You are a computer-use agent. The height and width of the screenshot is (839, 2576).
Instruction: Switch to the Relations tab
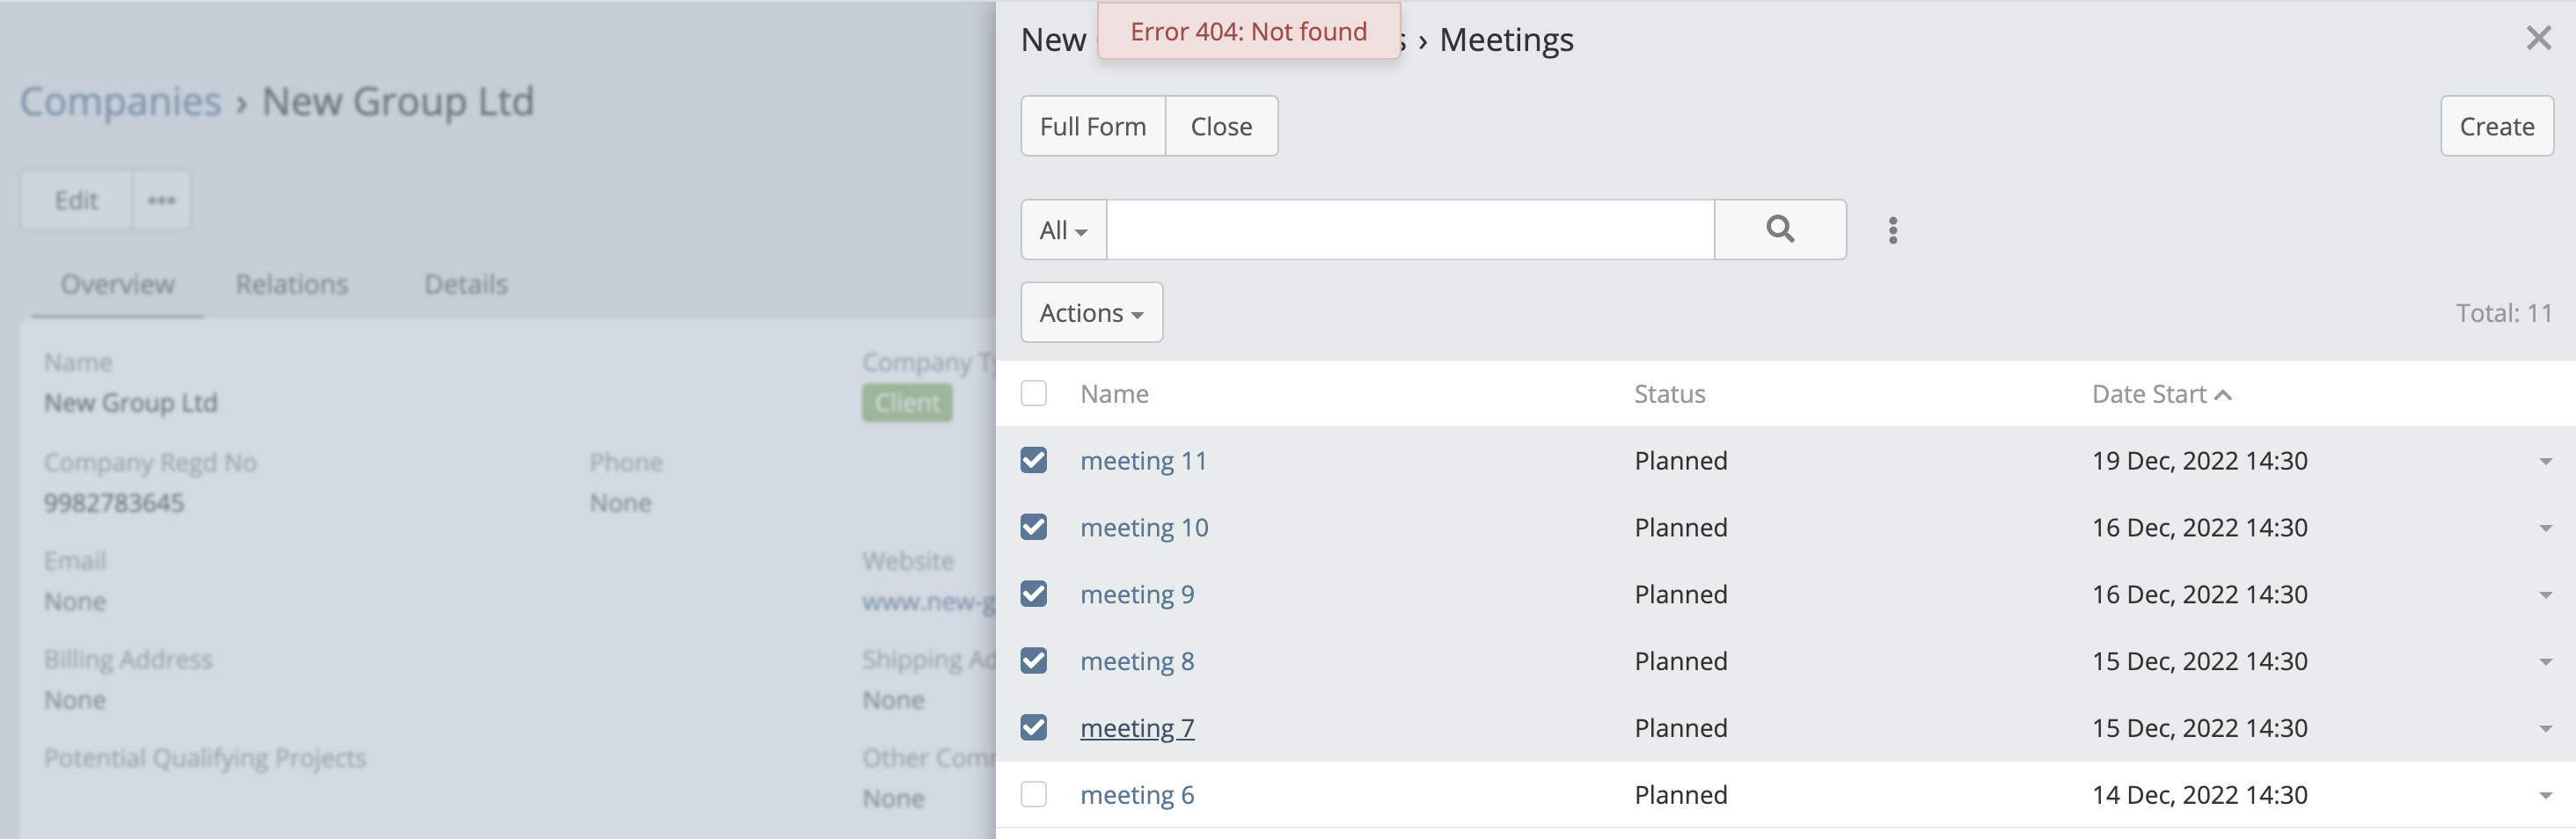click(x=292, y=284)
